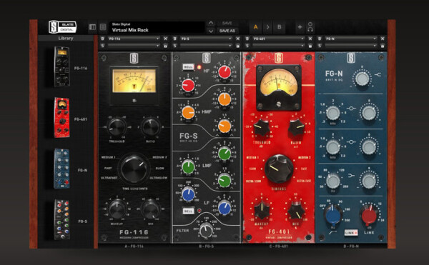Screen dimensions: 429x265
Task: Click the red HF gain knob on FG-S
Action: coord(225,72)
